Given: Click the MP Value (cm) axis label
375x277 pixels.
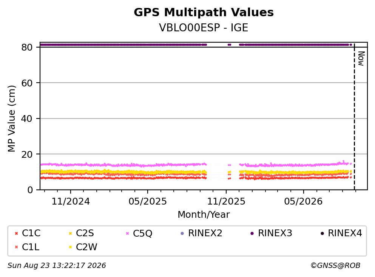Looking at the screenshot, I should (11, 118).
